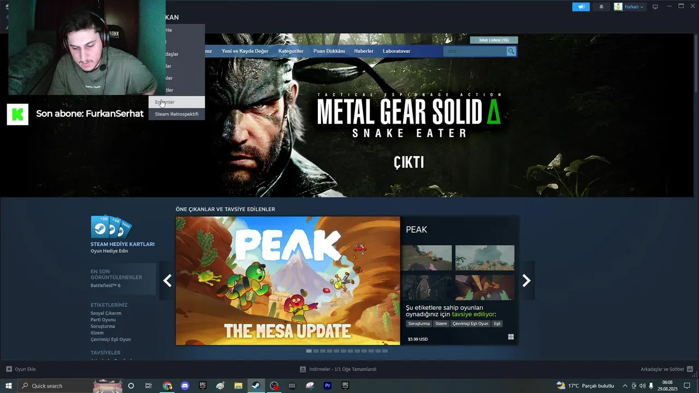The height and width of the screenshot is (393, 699).
Task: Open Adobe Premiere Pro from taskbar
Action: (328, 386)
